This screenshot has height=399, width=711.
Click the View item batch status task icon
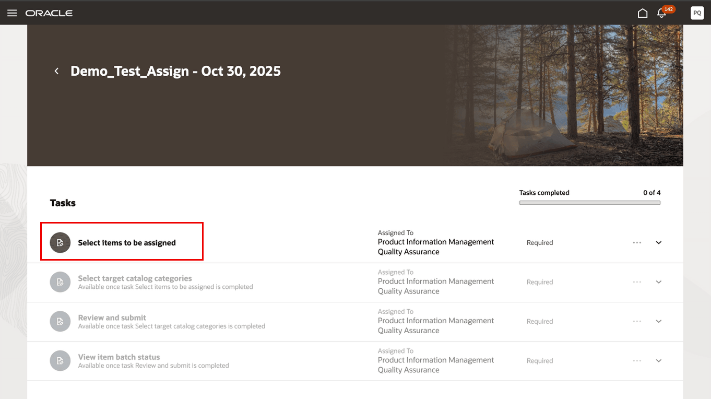point(60,361)
